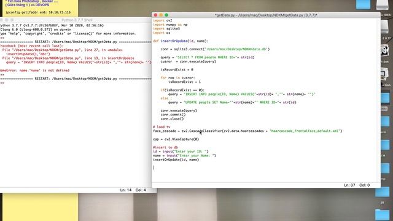The width and height of the screenshot is (393, 221).
Task: Click the Col: 4 indicator in Shell status bar
Action: (141, 190)
